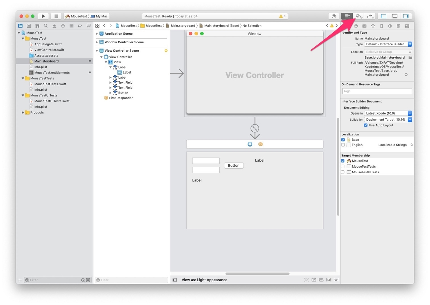Viewport: 430px width, 305px height.
Task: Open the Report navigator
Action: 88,26
